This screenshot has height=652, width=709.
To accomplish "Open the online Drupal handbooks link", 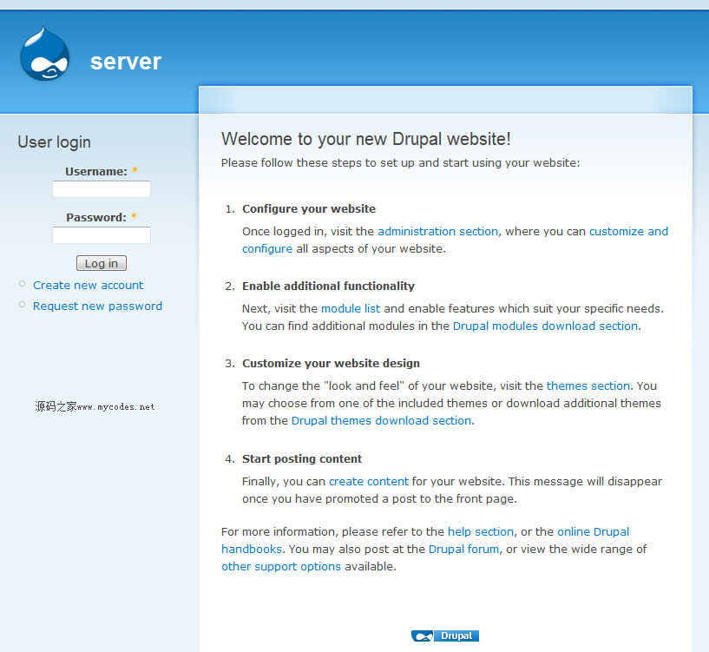I will coord(594,531).
